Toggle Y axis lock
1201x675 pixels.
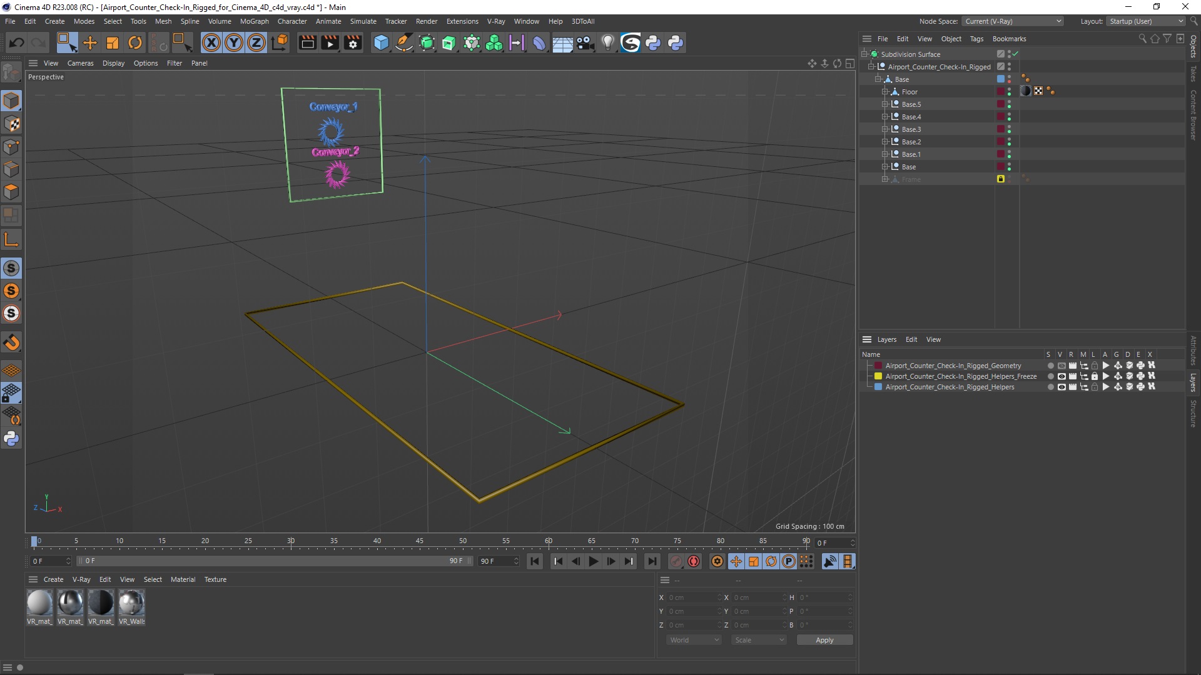(234, 42)
